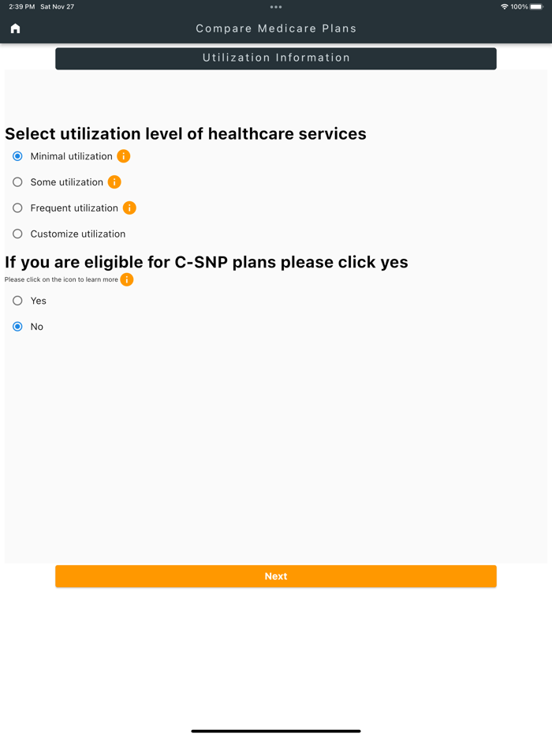The height and width of the screenshot is (737, 552).
Task: Select Yes for C-SNP eligibility
Action: coord(17,301)
